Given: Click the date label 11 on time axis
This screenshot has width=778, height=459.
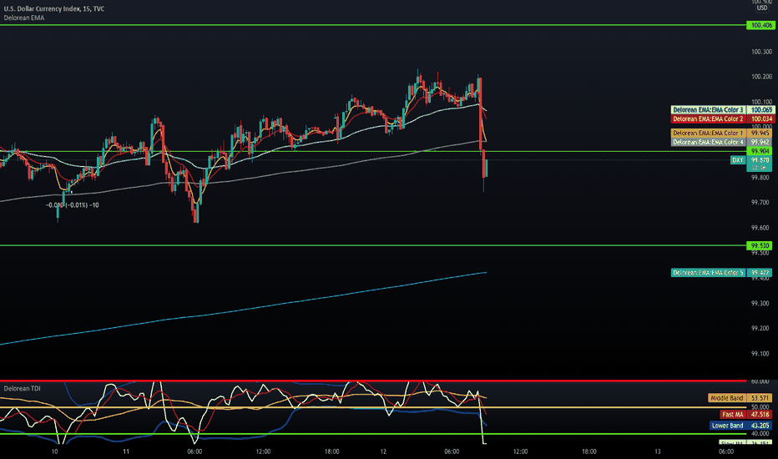Looking at the screenshot, I should (126, 451).
